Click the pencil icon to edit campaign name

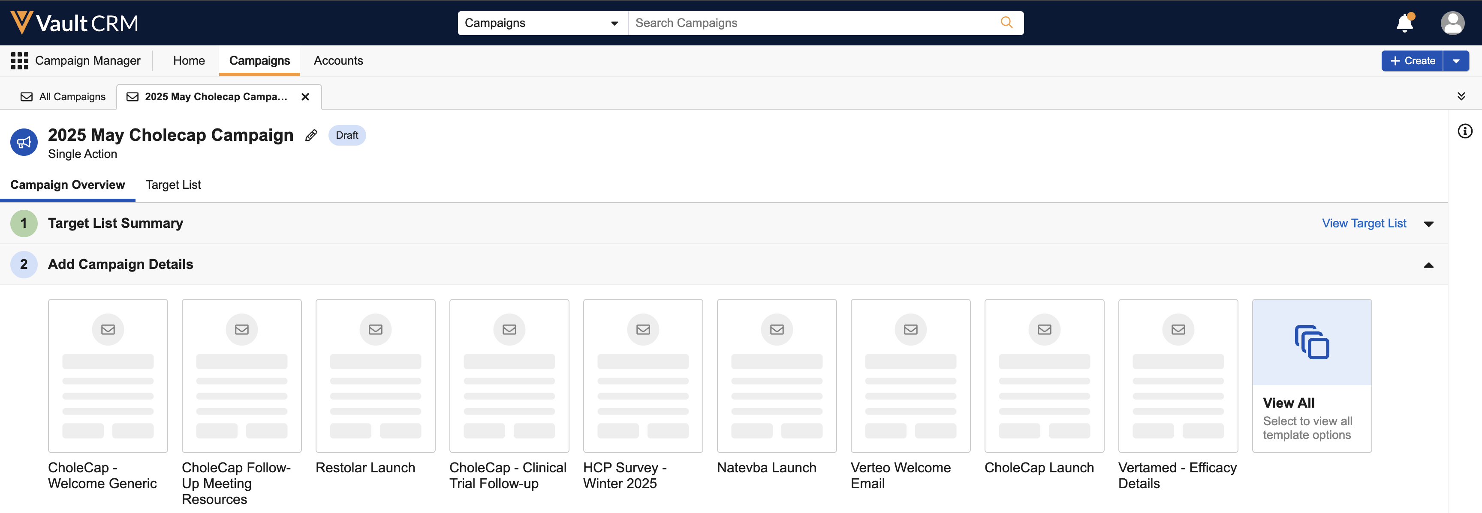coord(311,135)
